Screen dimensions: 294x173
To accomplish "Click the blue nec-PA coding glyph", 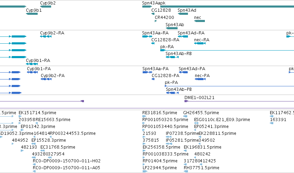I will coord(200,79).
